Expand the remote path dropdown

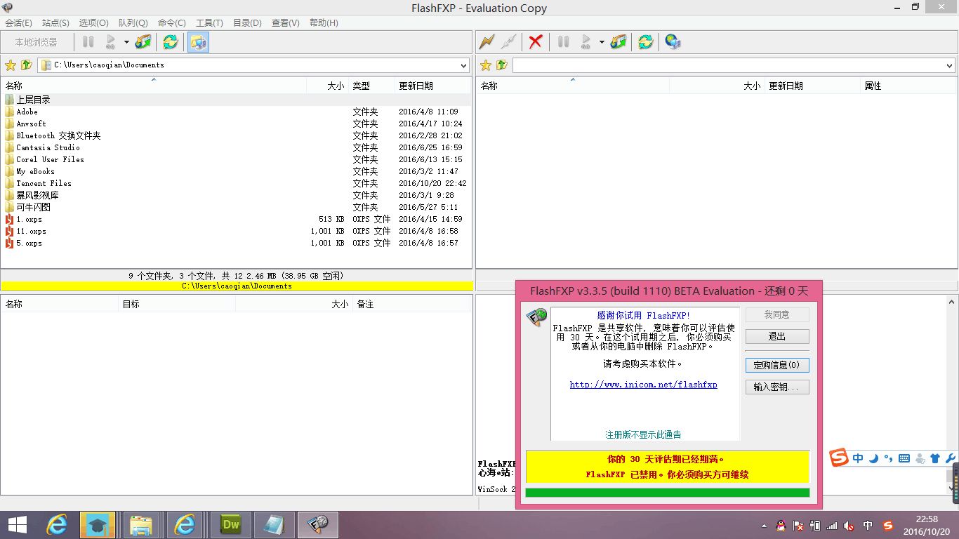tap(950, 65)
